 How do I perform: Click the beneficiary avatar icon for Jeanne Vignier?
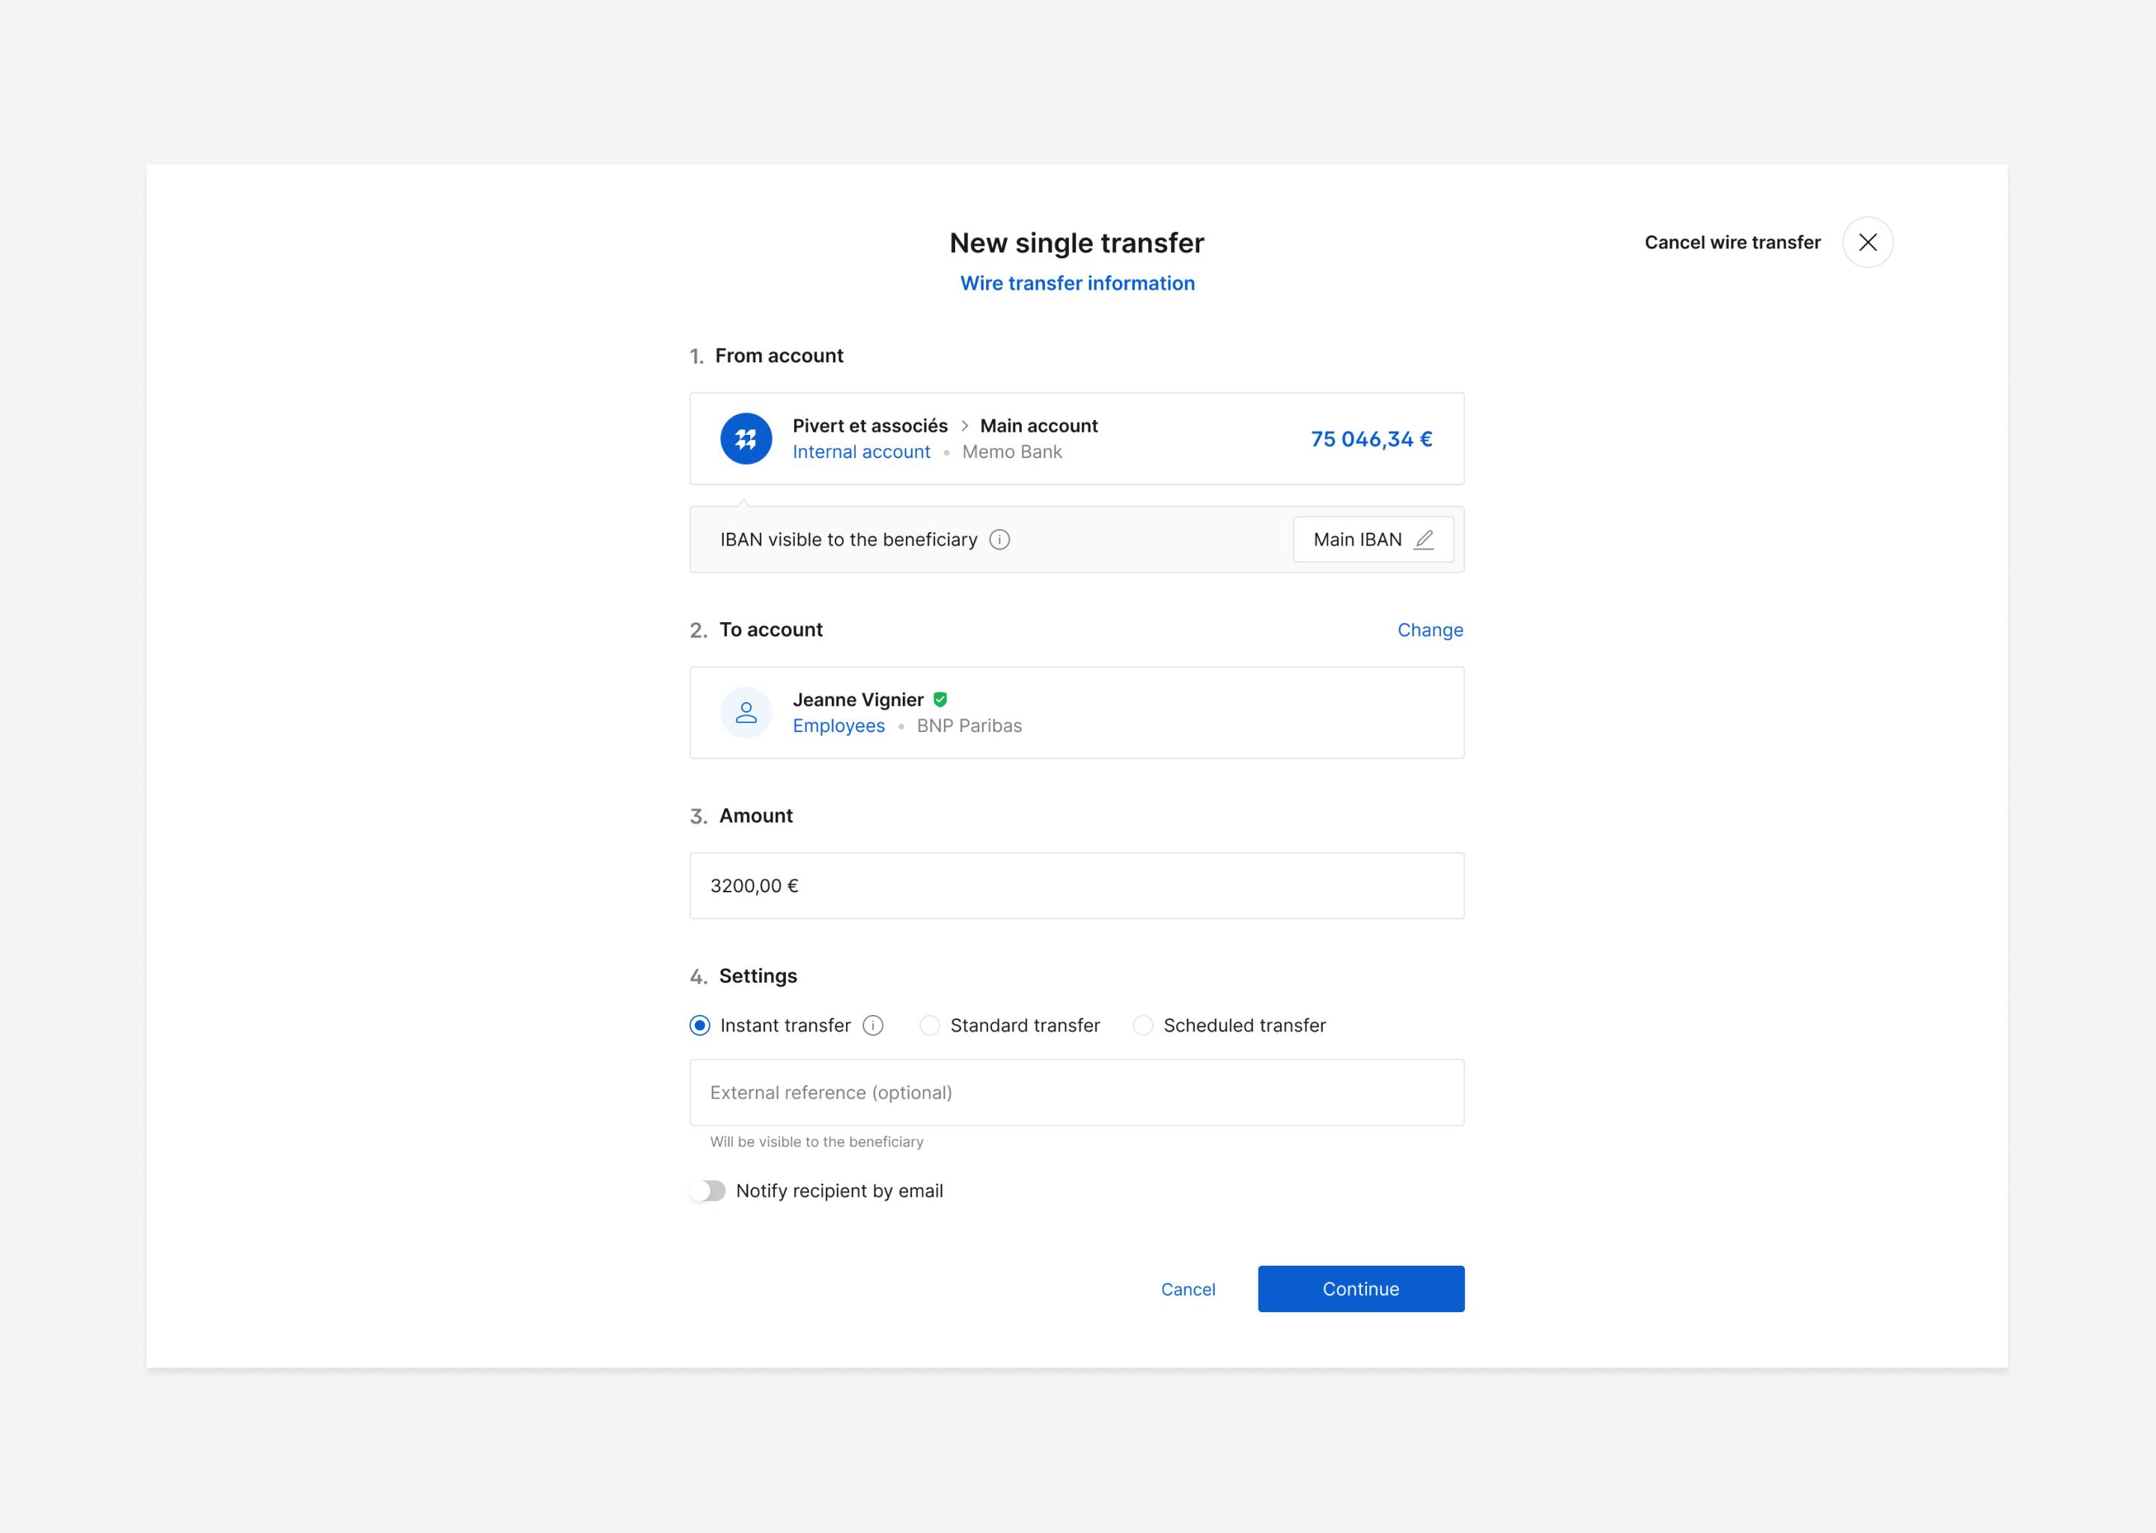click(x=746, y=712)
